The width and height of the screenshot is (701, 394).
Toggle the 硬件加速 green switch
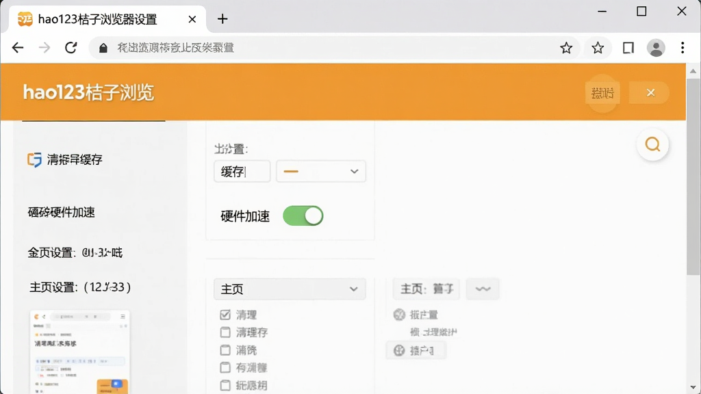303,215
